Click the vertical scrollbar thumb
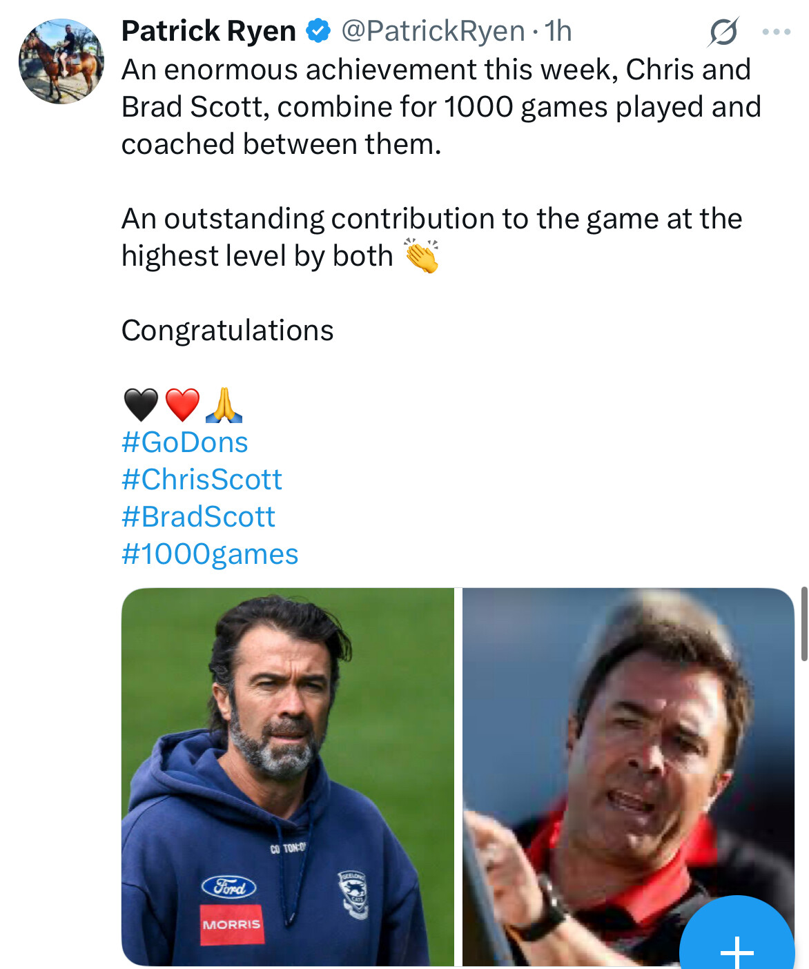Viewport: 809px width, 969px height. pos(803,624)
